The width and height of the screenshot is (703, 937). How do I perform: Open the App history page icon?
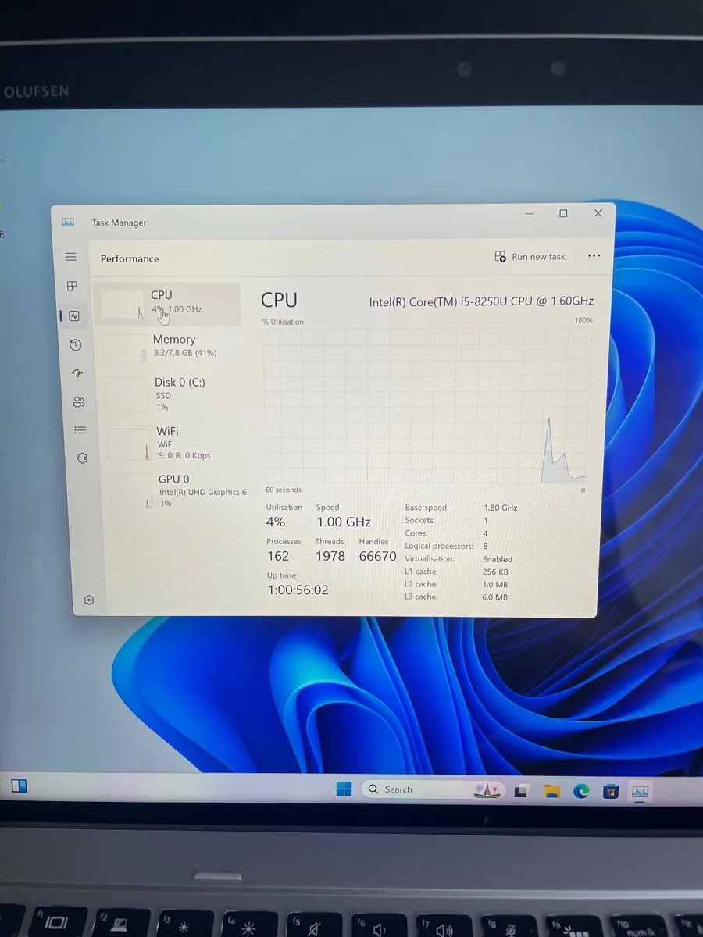(x=76, y=345)
